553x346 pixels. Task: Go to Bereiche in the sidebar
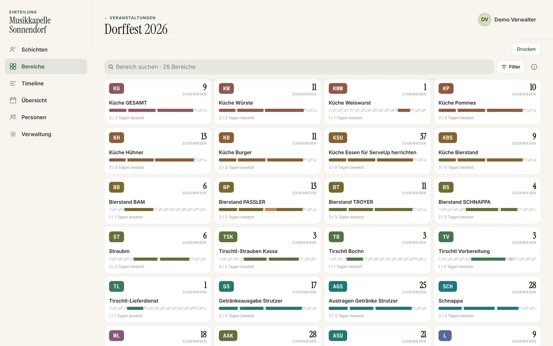click(x=46, y=66)
